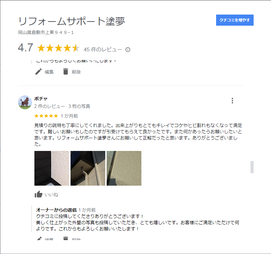Open the third review photo of the textured wall
This screenshot has width=271, height=254.
coord(124,168)
